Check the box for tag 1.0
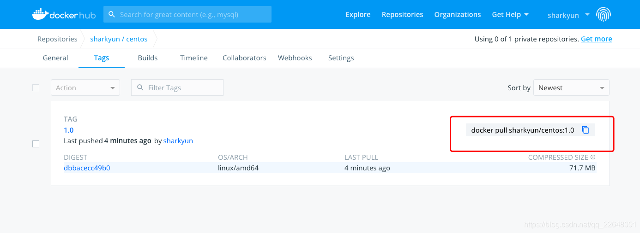640x233 pixels. (x=36, y=144)
